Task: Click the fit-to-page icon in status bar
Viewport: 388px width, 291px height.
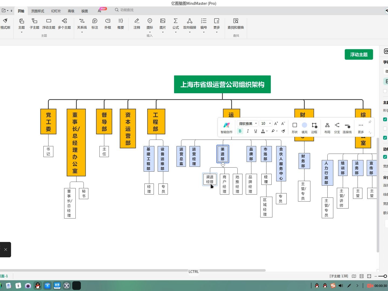Action: [362, 276]
